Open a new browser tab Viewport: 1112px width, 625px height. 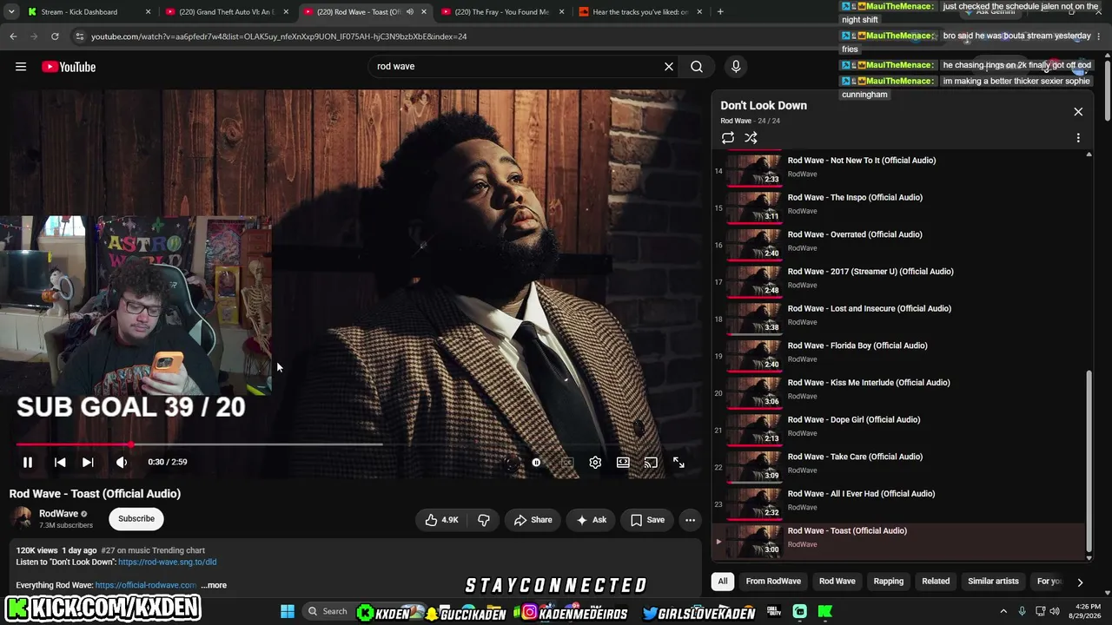point(720,12)
